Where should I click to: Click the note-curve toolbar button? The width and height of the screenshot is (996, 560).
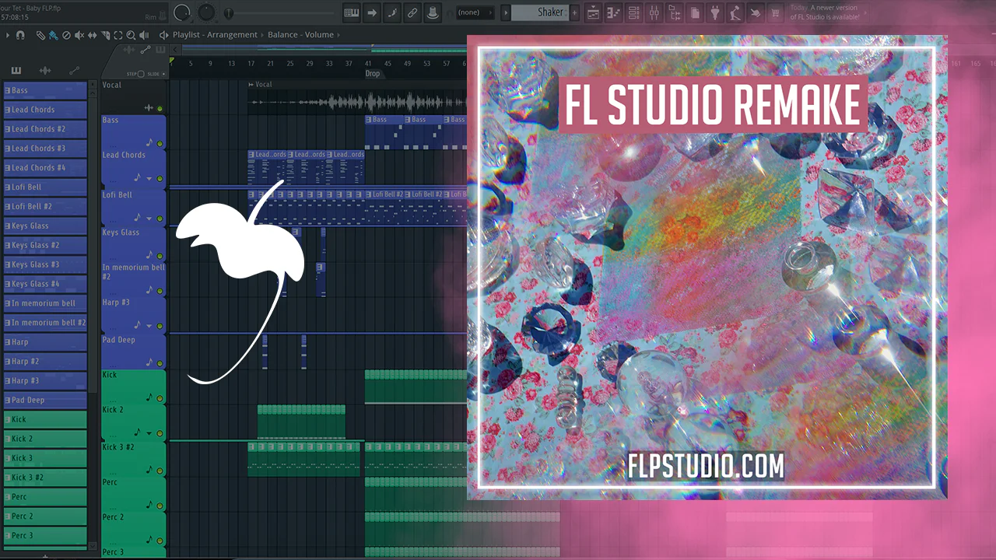(392, 12)
